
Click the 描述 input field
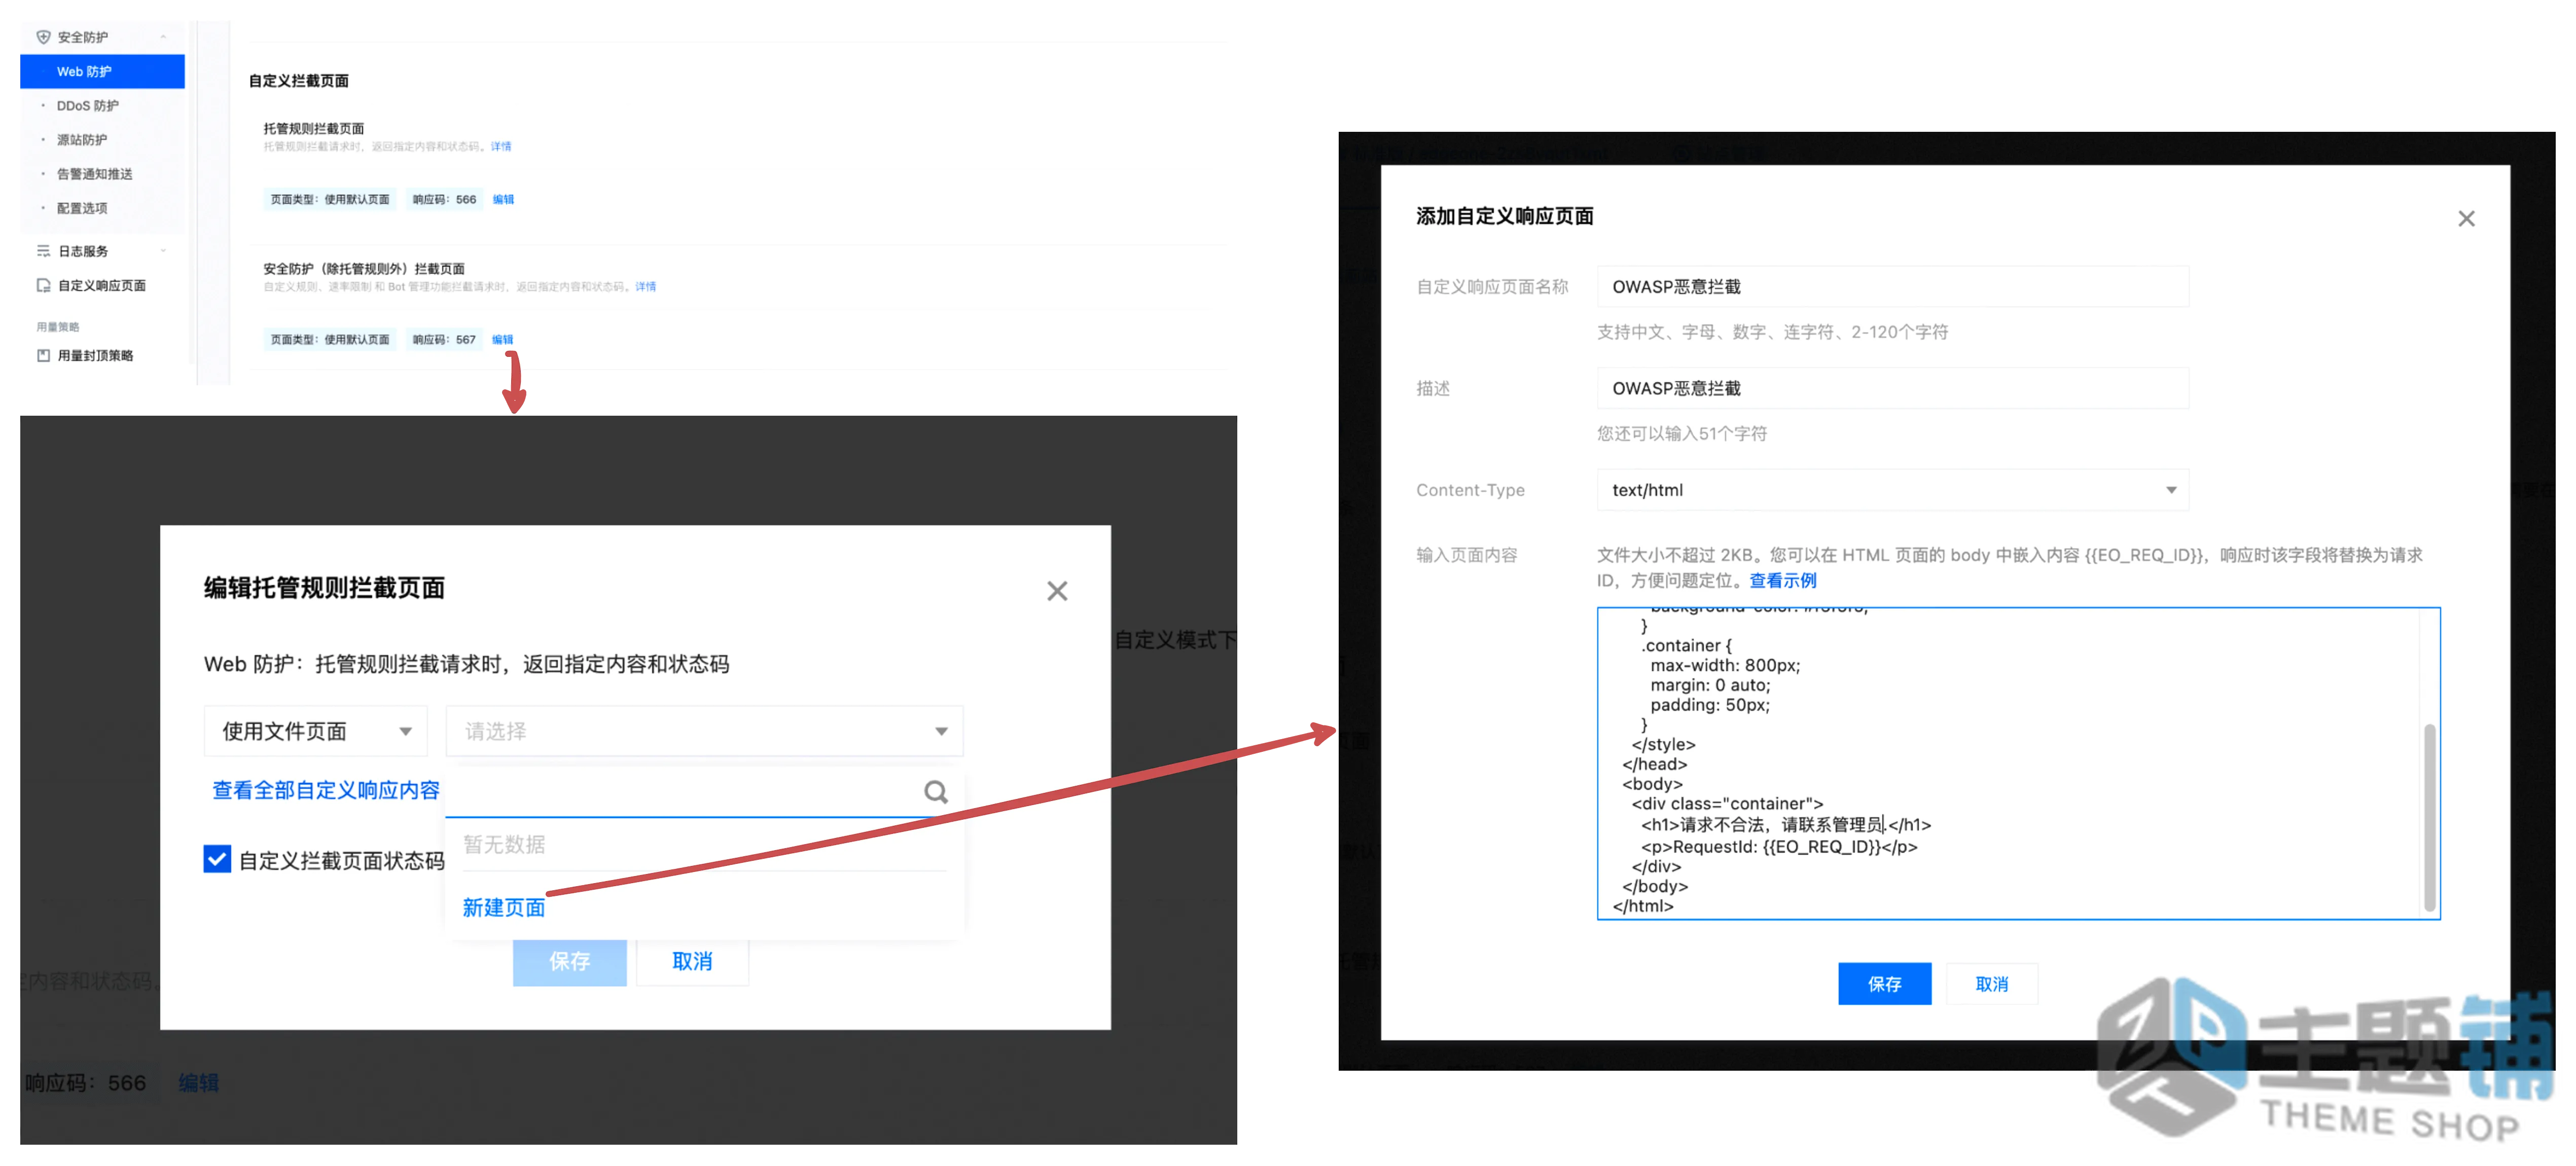(x=1893, y=388)
